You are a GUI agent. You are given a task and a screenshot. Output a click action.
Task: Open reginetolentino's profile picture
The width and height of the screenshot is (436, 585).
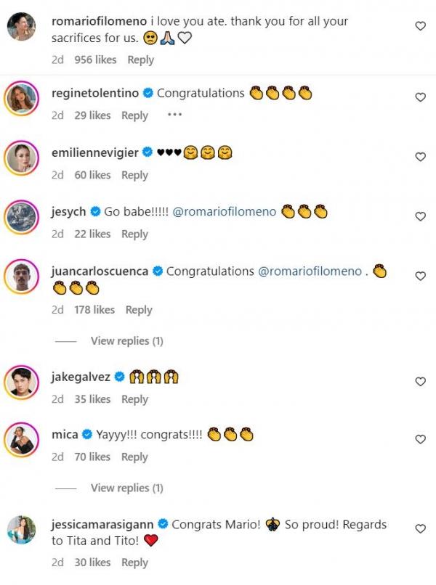(x=22, y=97)
